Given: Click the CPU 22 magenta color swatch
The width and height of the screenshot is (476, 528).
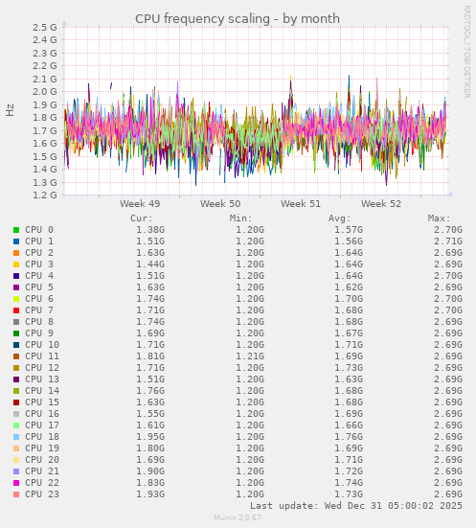Looking at the screenshot, I should [16, 483].
